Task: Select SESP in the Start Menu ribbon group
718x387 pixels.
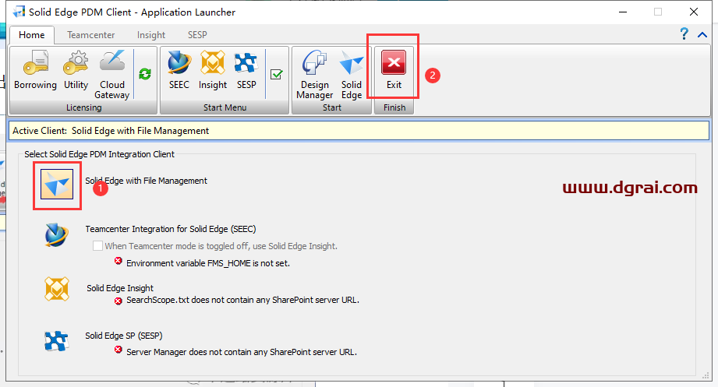Action: (246, 69)
